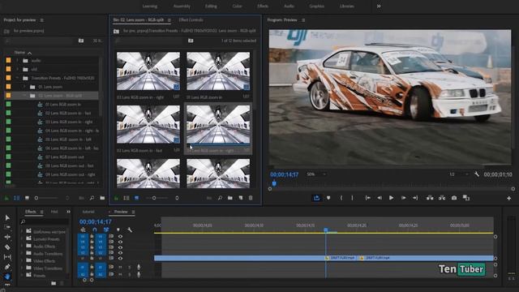Open the Button Editor plus icon
519x292 pixels.
click(508, 198)
